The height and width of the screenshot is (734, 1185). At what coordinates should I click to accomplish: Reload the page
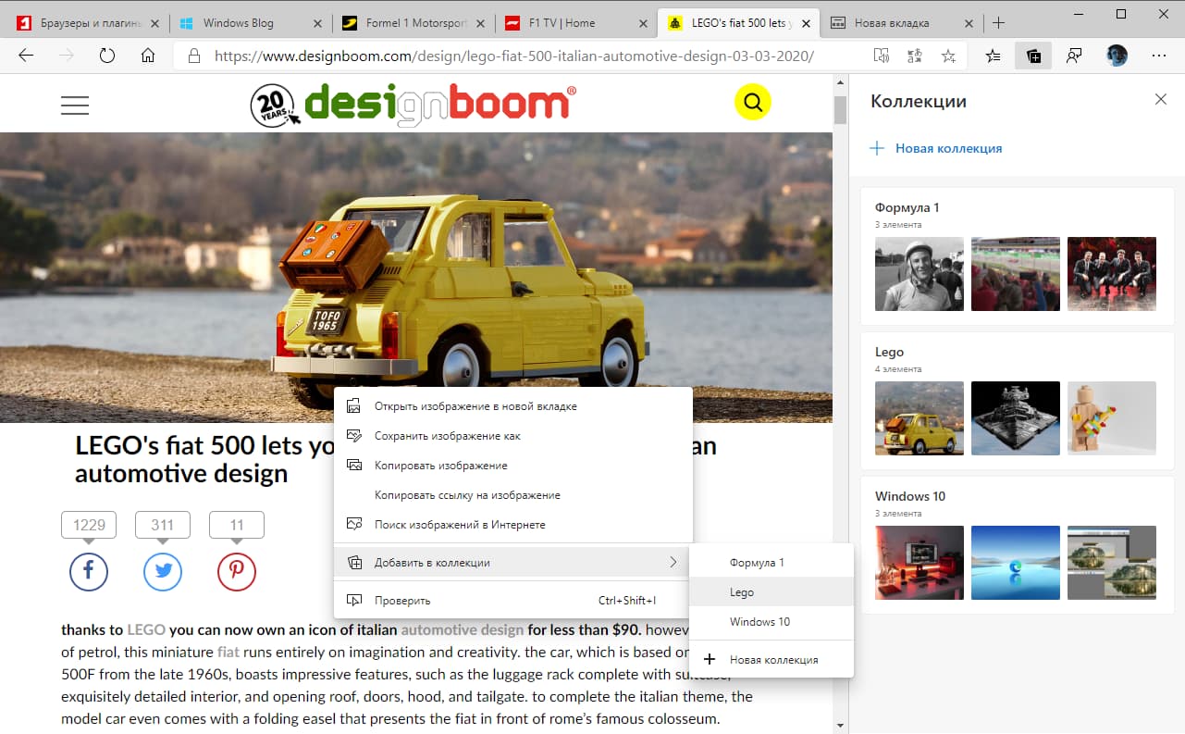coord(106,56)
